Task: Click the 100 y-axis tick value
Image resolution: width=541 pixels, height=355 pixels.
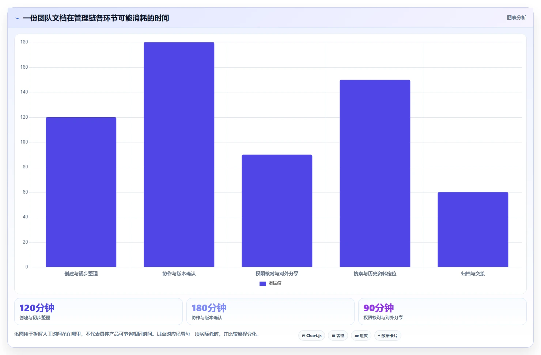Action: (24, 142)
